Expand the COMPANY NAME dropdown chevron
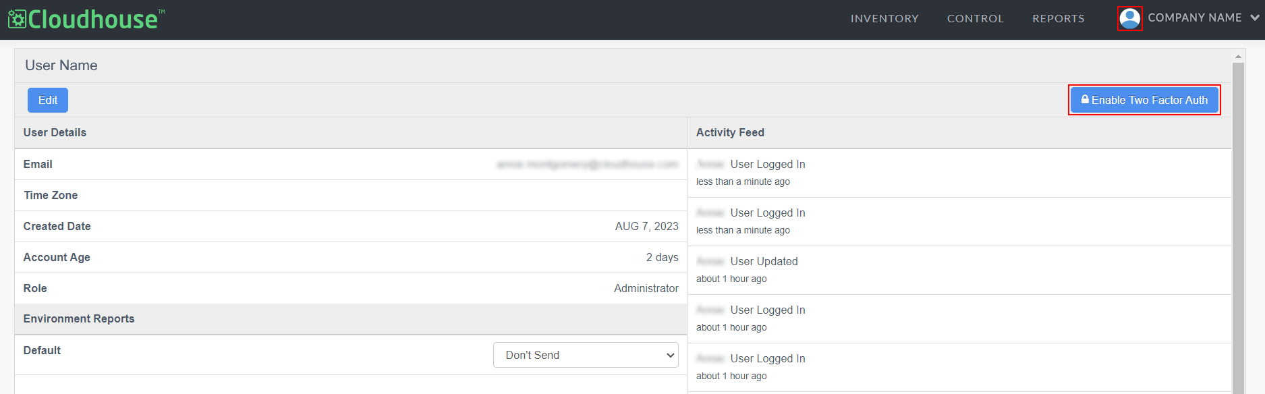 (x=1254, y=18)
